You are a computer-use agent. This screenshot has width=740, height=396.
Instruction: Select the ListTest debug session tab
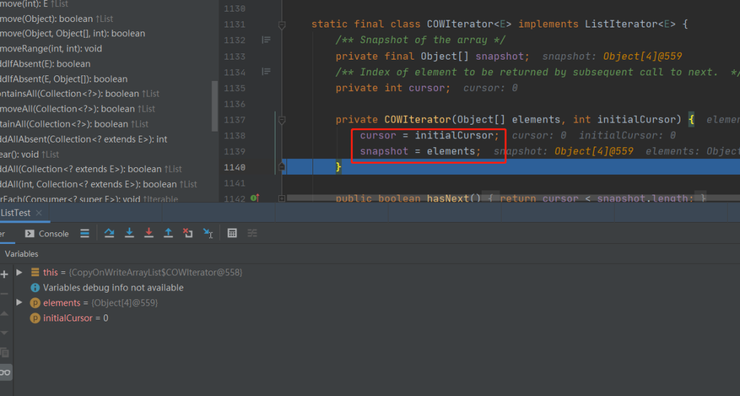[15, 213]
